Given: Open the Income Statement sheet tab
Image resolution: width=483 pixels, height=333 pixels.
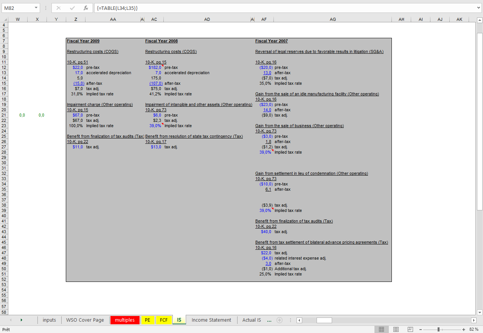Looking at the screenshot, I should coord(211,320).
